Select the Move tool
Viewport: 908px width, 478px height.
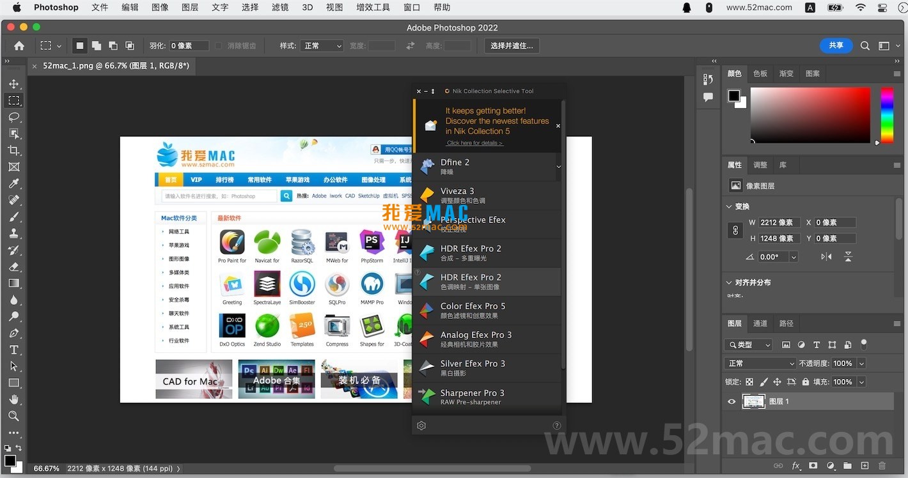point(13,84)
